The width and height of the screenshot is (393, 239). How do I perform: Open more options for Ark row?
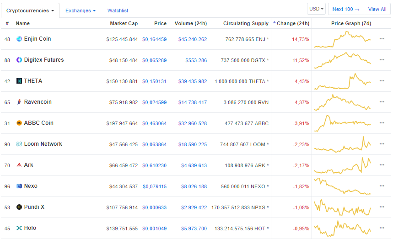[382, 165]
